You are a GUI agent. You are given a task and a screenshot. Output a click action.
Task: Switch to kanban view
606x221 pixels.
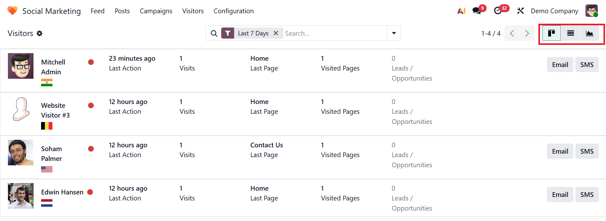551,33
